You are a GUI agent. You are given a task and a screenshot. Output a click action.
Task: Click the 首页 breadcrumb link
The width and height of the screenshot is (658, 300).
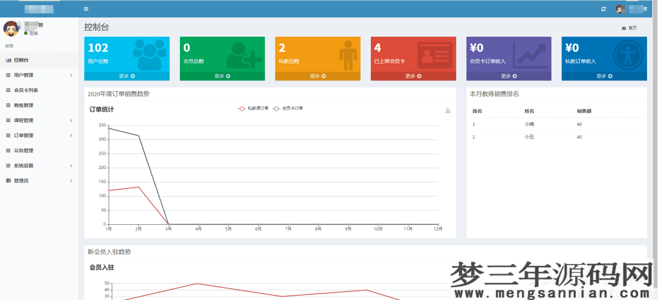click(632, 28)
